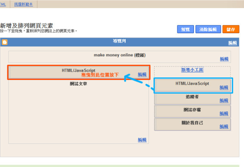Edit the 關於我自己 about me widget
The width and height of the screenshot is (244, 167).
click(x=224, y=126)
